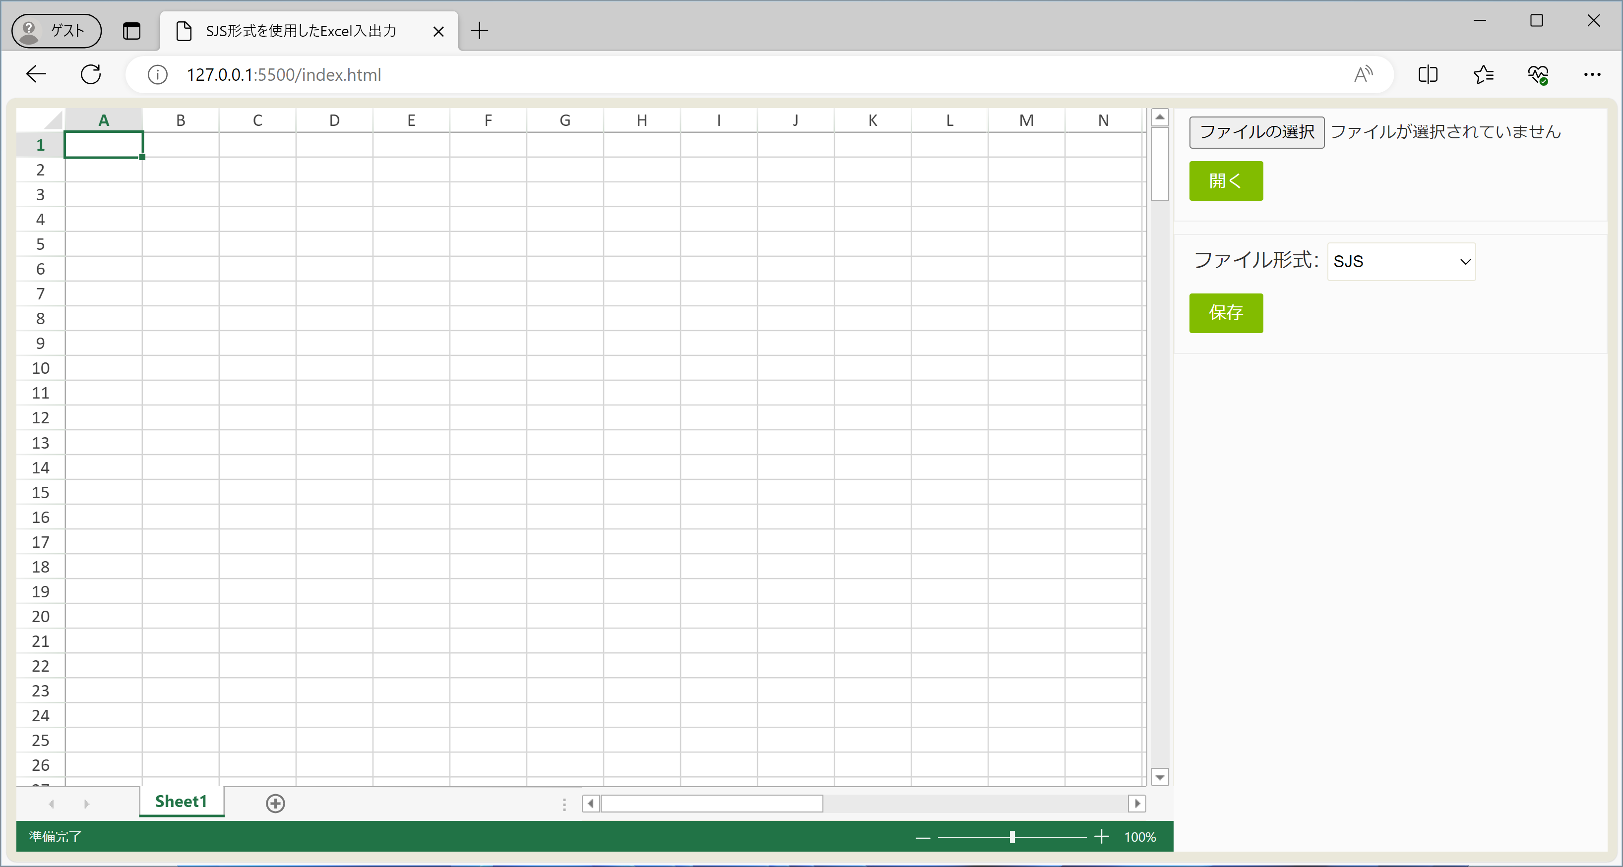Viewport: 1623px width, 867px height.
Task: Go to next sheet tab arrow
Action: coord(87,804)
